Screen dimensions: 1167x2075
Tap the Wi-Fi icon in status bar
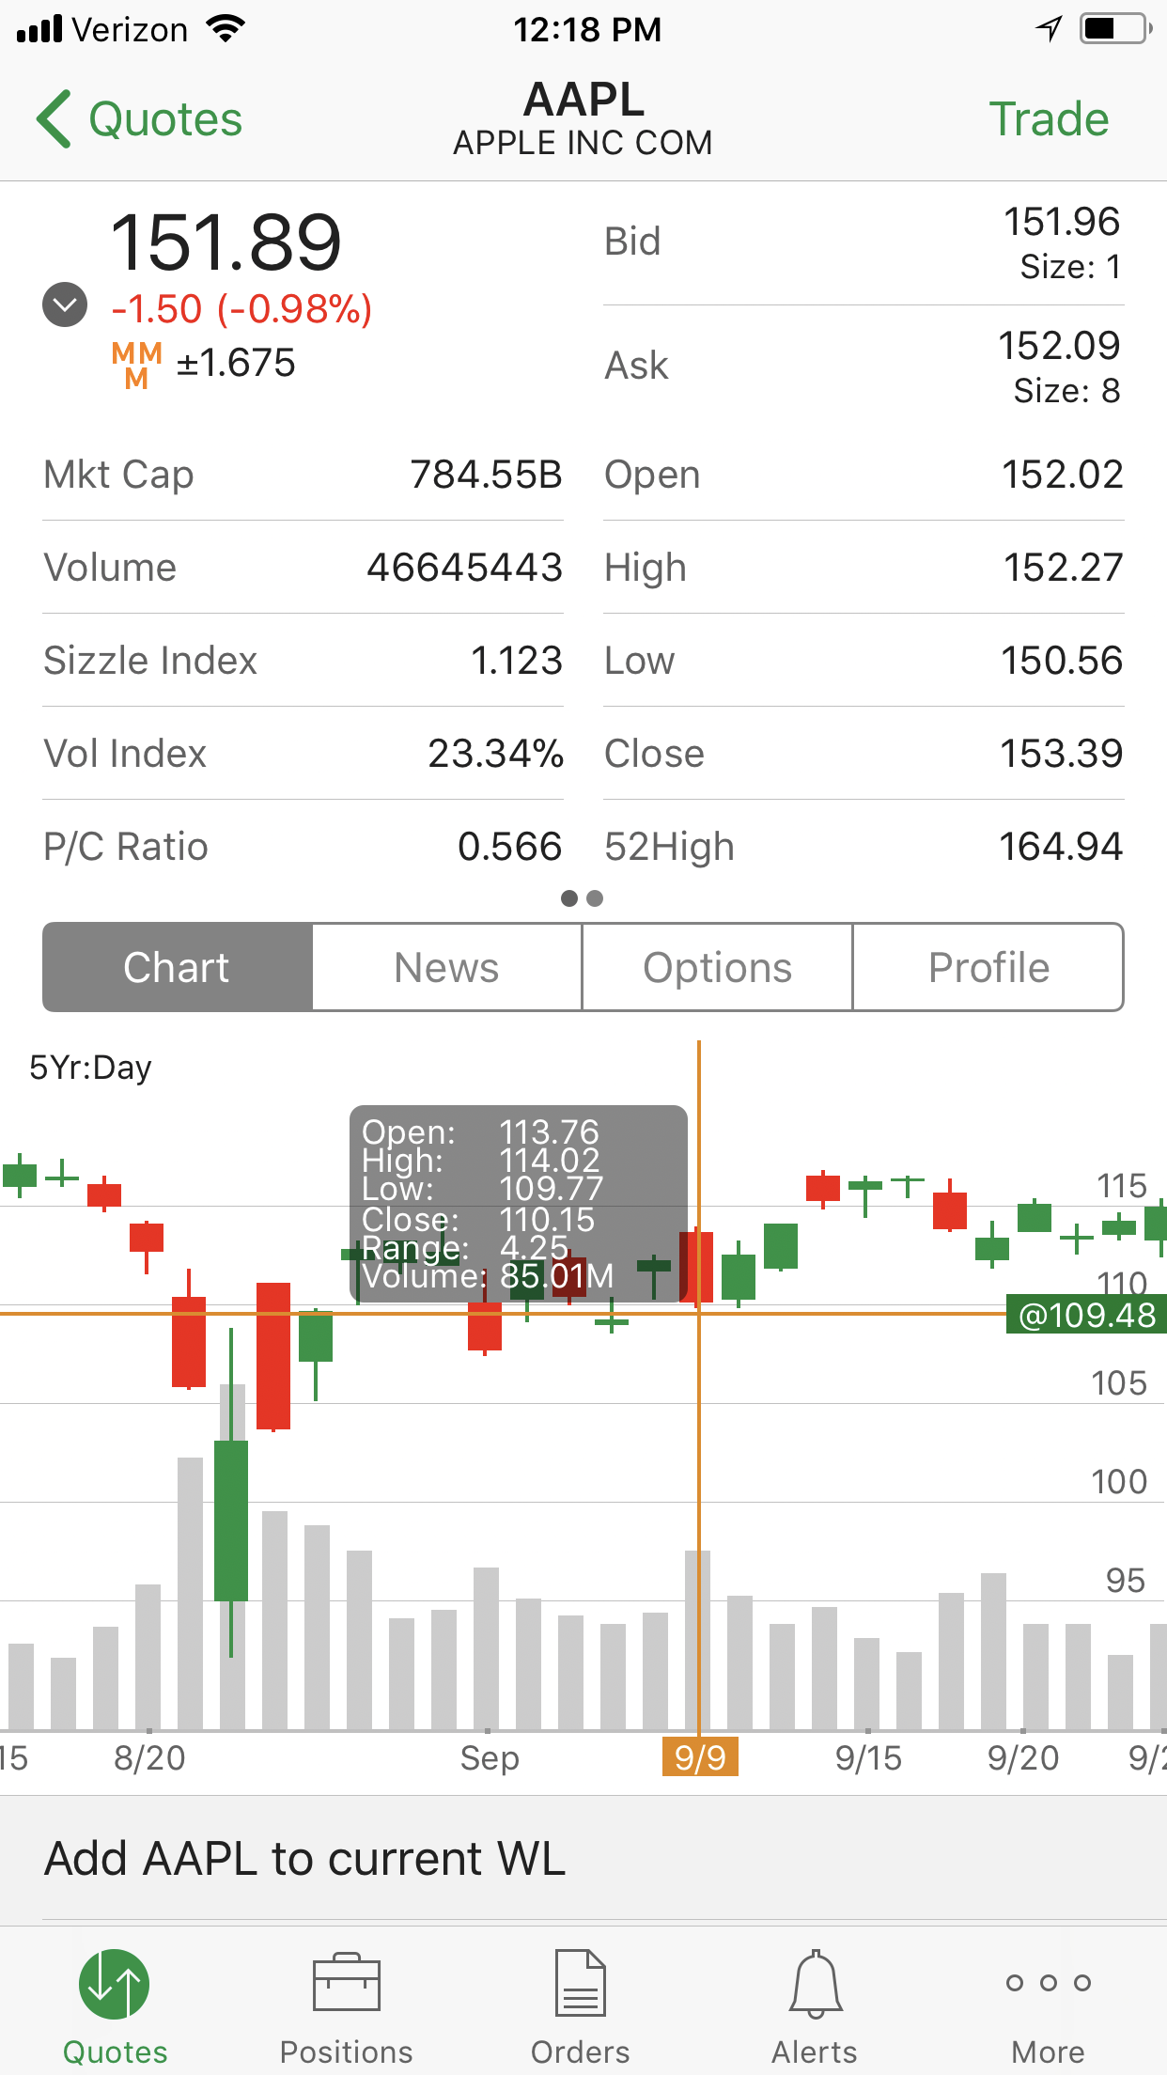225,29
